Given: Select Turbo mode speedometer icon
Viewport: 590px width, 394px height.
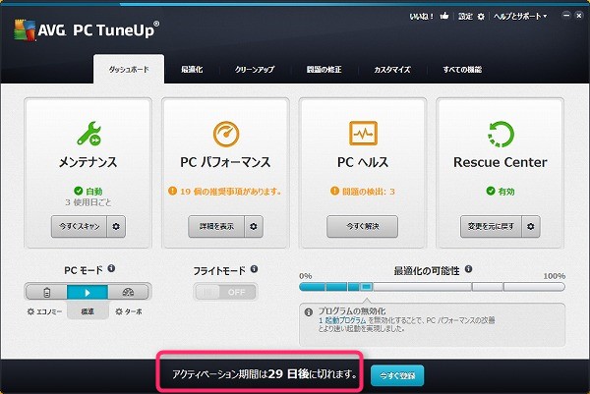Looking at the screenshot, I should tap(128, 292).
